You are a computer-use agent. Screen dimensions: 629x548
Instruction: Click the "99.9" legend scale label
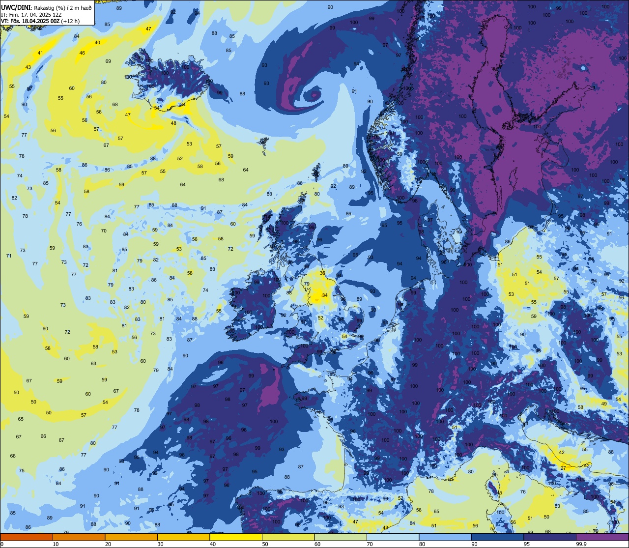point(582,544)
